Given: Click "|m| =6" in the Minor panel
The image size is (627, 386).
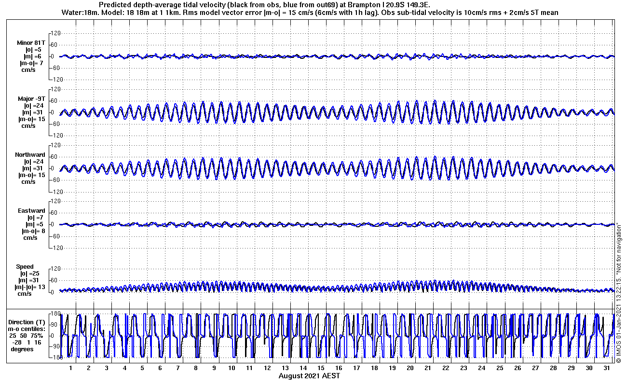Looking at the screenshot, I should [34, 56].
